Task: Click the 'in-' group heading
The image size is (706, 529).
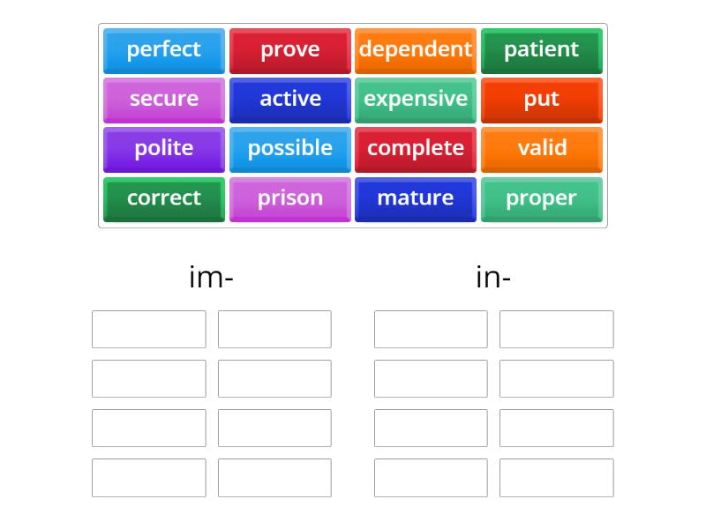Action: (x=494, y=276)
